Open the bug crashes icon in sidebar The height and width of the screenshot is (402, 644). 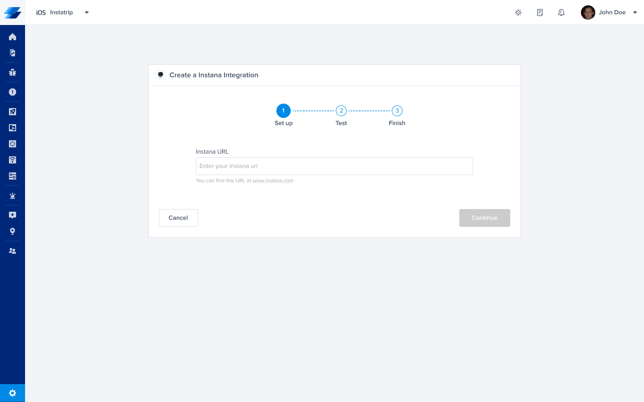pyautogui.click(x=13, y=72)
